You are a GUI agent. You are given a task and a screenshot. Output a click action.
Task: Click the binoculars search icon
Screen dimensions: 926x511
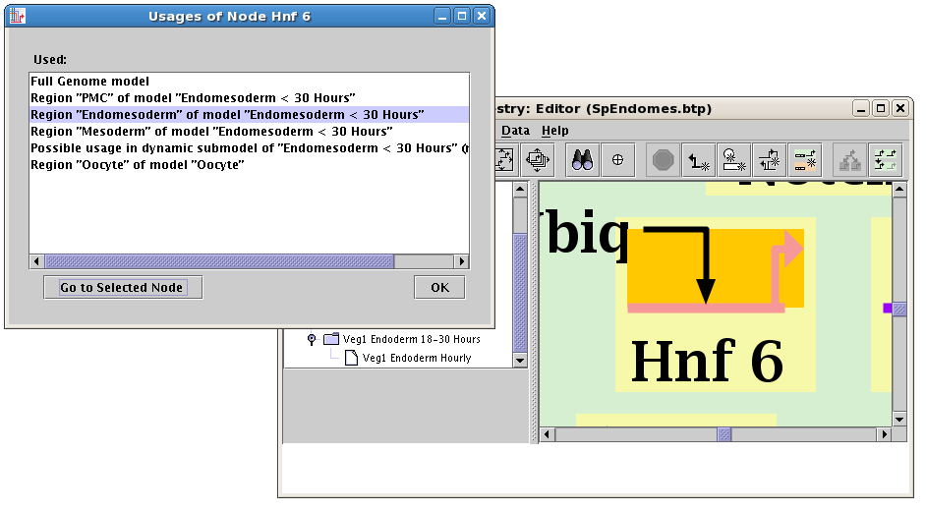click(583, 159)
